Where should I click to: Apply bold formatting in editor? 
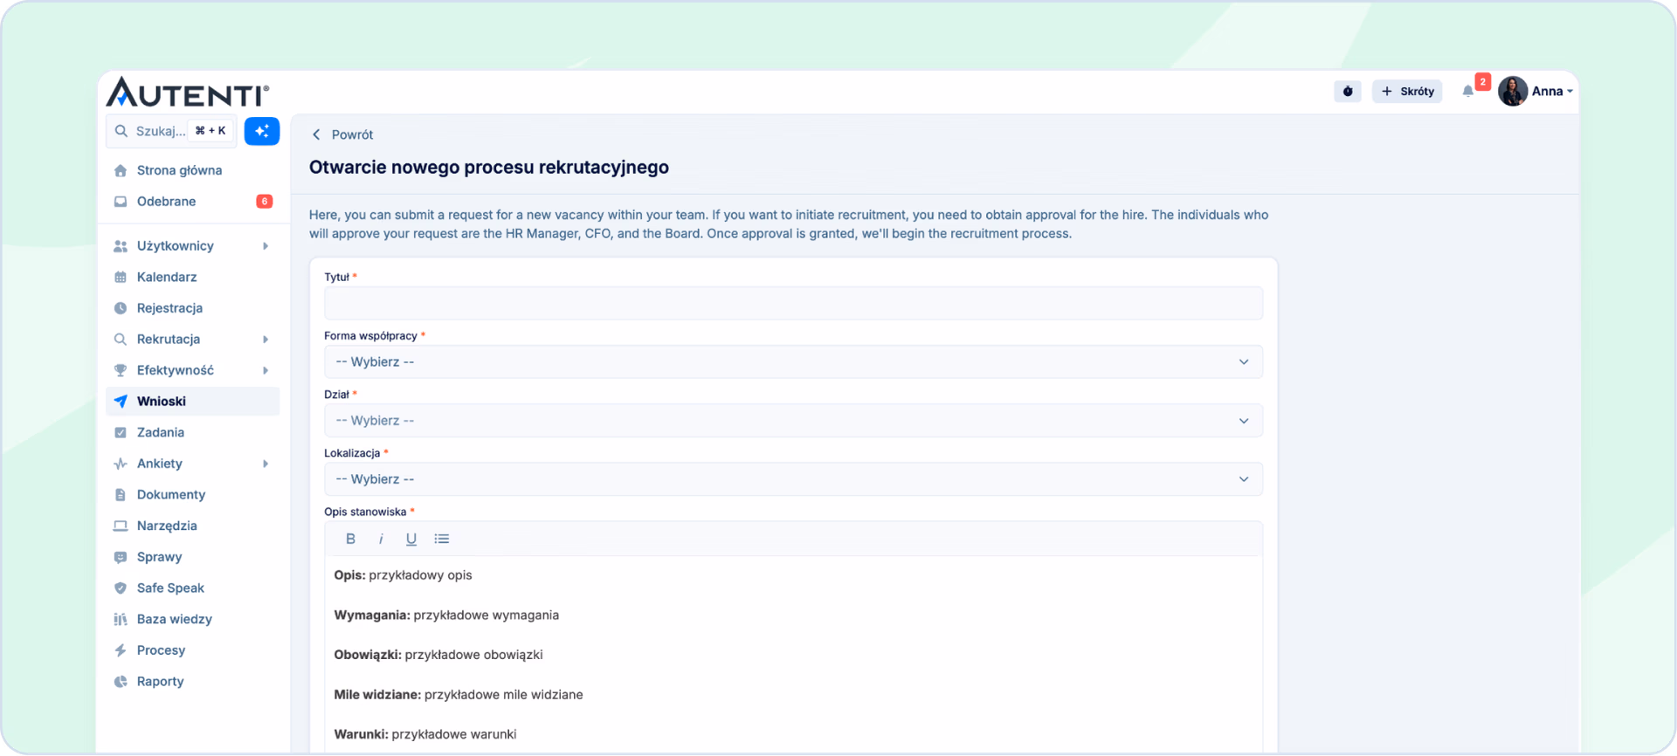click(x=350, y=539)
